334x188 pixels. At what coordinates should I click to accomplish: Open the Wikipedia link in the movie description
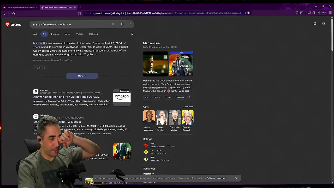(x=184, y=91)
